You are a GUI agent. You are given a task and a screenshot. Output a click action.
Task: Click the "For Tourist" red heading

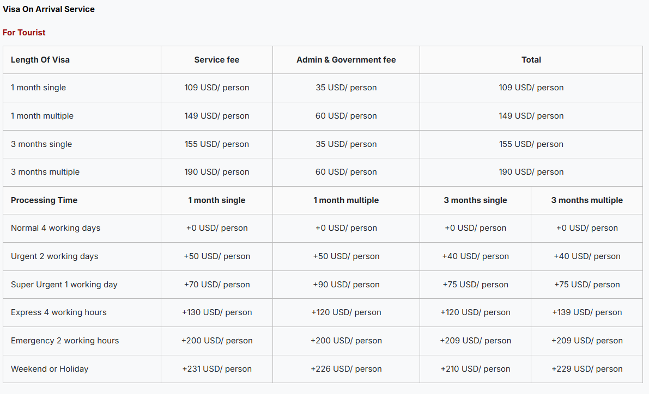[x=24, y=33]
